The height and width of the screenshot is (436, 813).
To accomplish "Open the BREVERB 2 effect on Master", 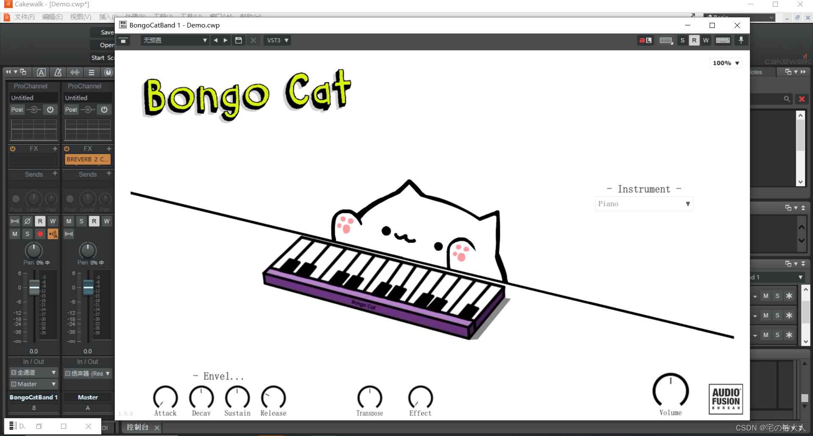I will coord(88,159).
